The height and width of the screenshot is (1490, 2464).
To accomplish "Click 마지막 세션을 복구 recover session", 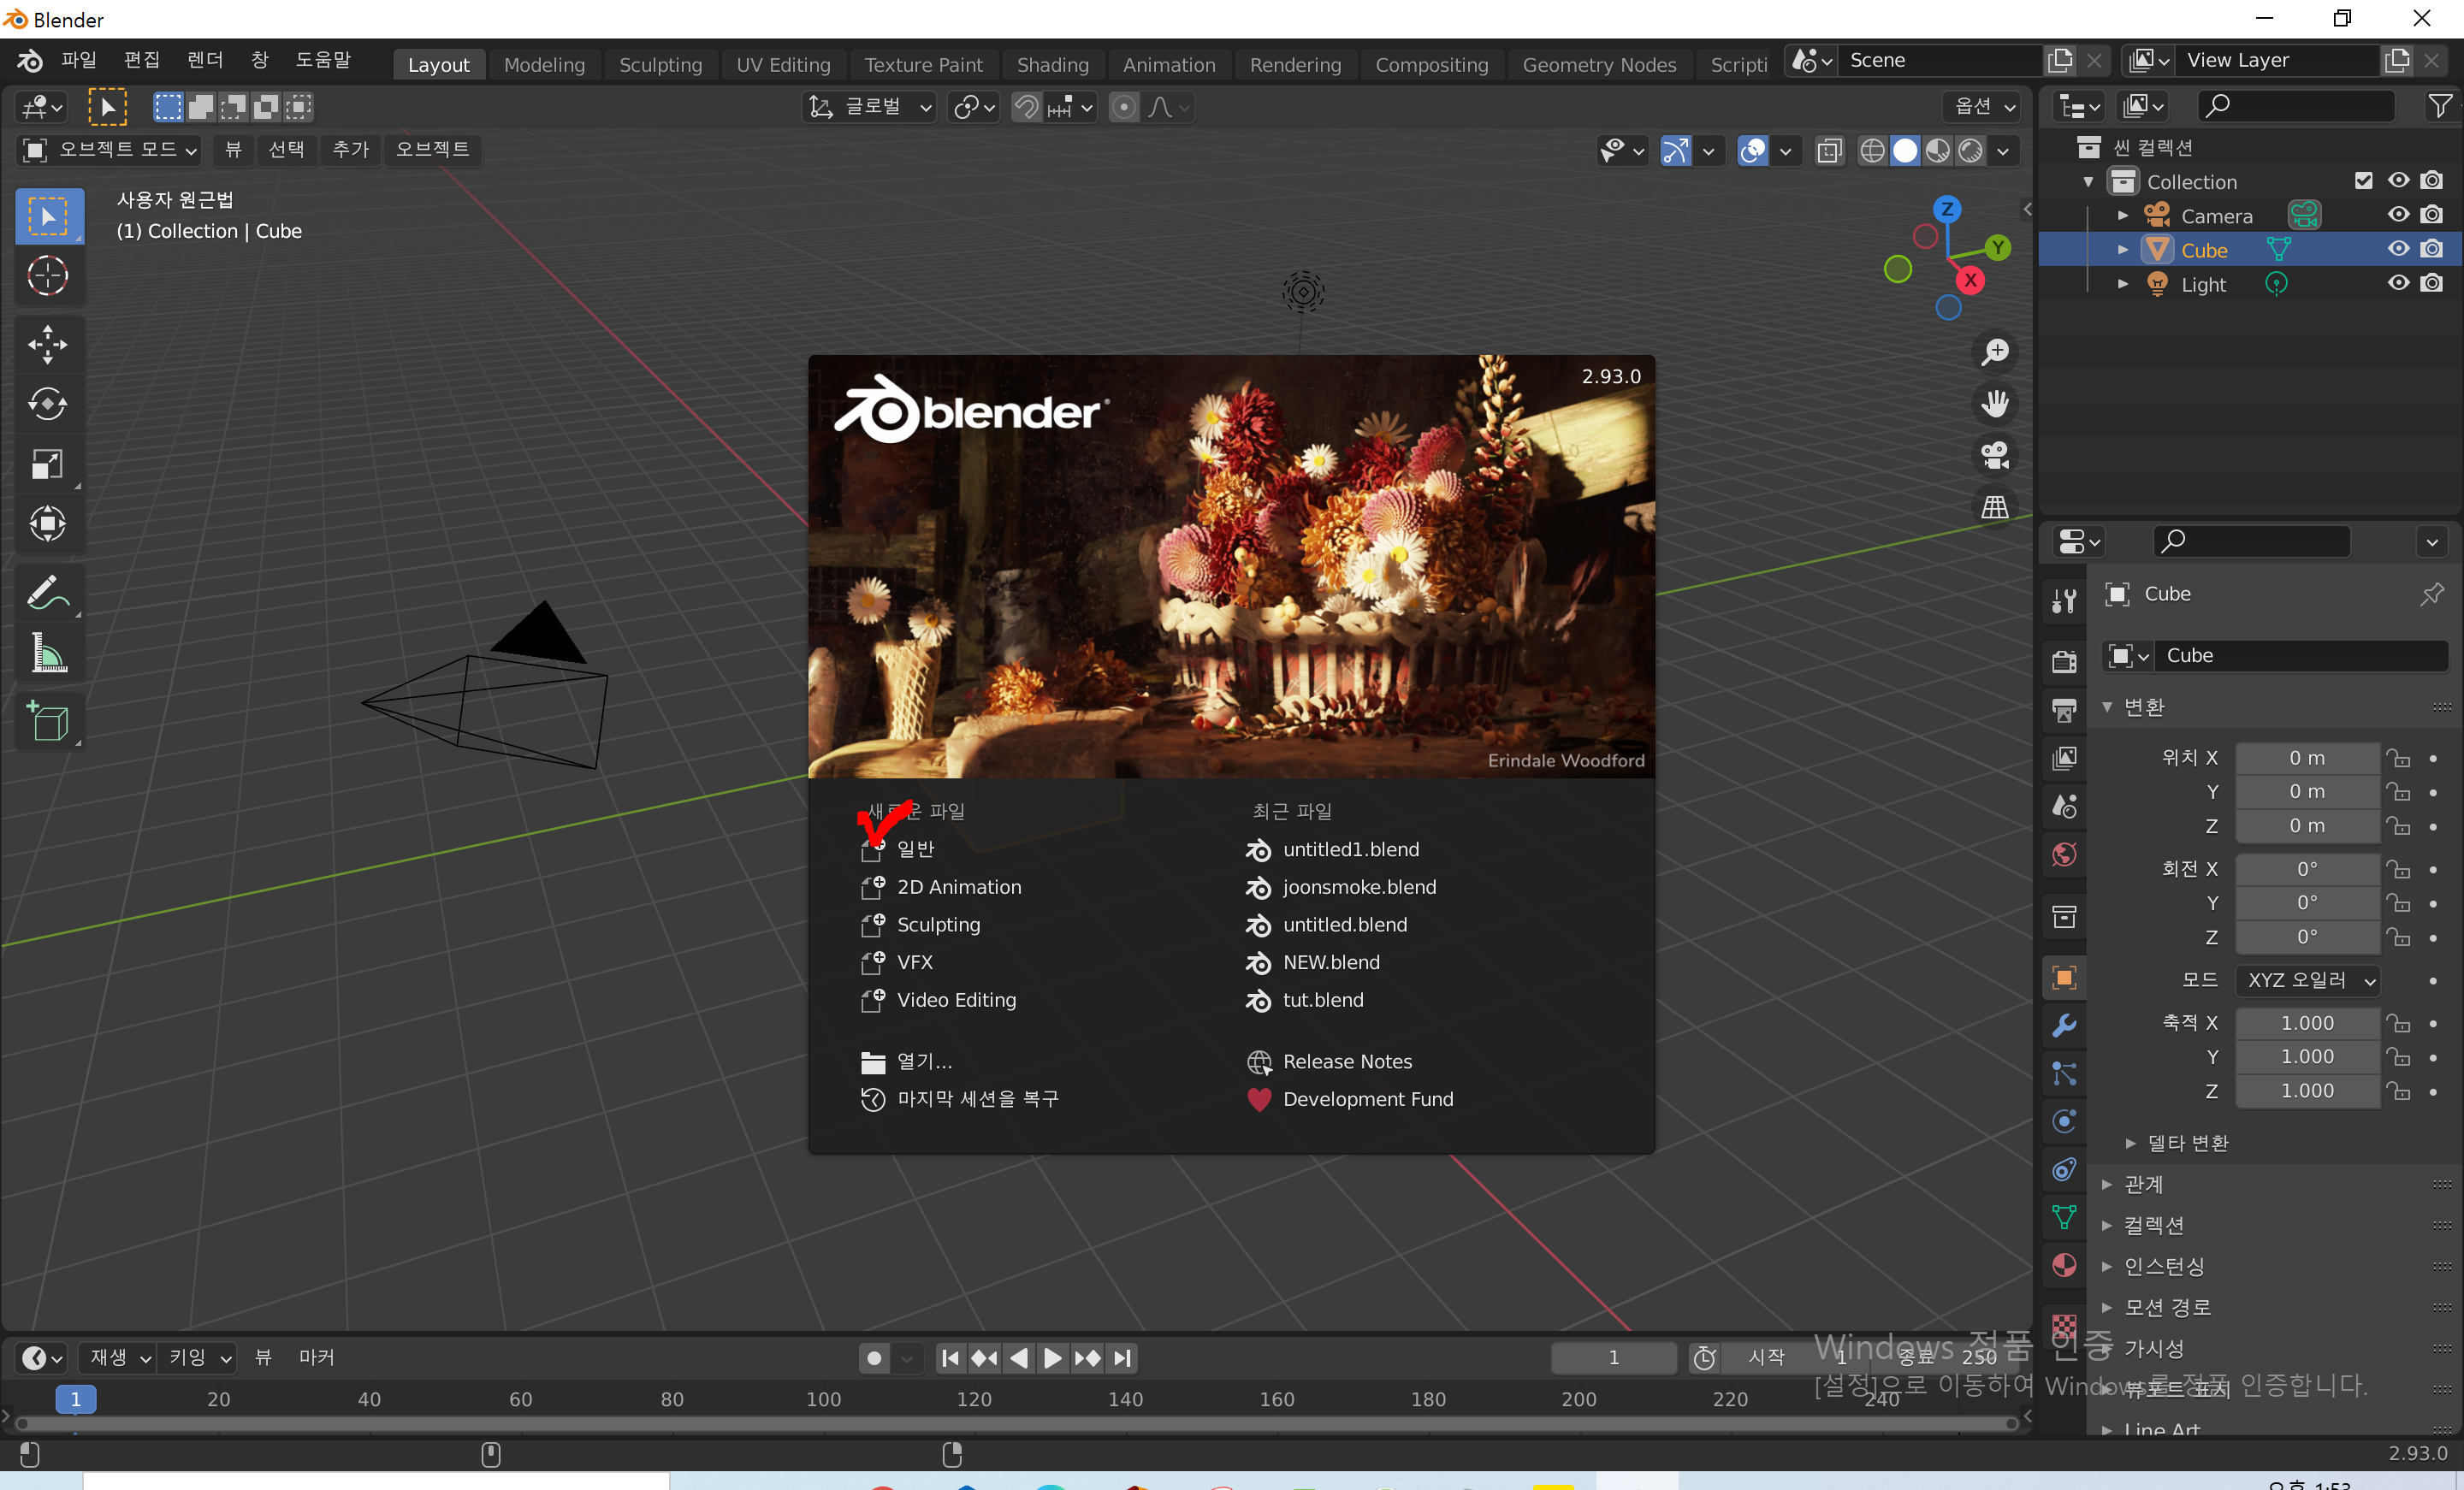I will pyautogui.click(x=960, y=1099).
